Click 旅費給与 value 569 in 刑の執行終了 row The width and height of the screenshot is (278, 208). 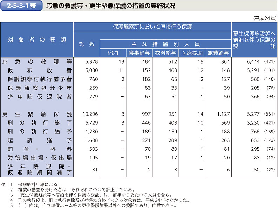225,123
